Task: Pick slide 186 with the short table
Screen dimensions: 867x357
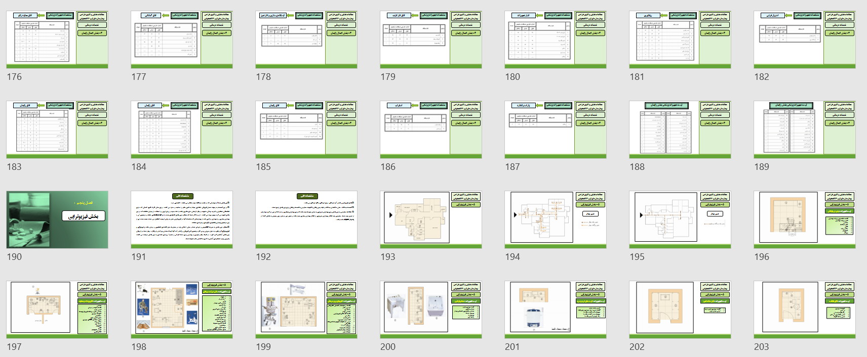Action: (431, 129)
